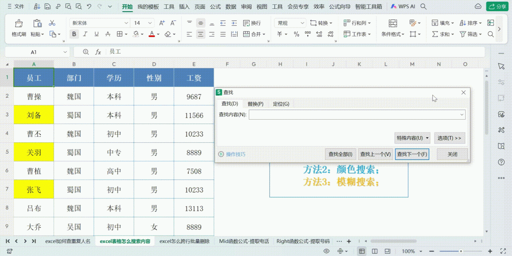Open the number format dropdown 常规
The height and width of the screenshot is (256, 512).
click(290, 23)
